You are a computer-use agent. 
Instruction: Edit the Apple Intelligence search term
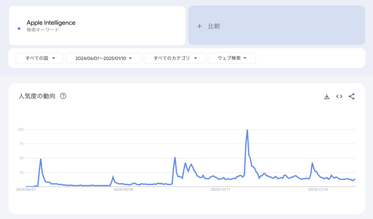tap(51, 23)
